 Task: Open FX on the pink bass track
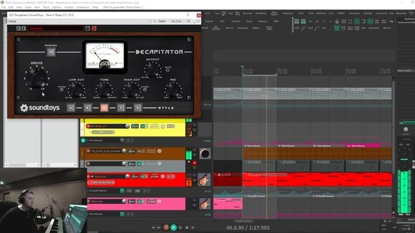point(132,201)
